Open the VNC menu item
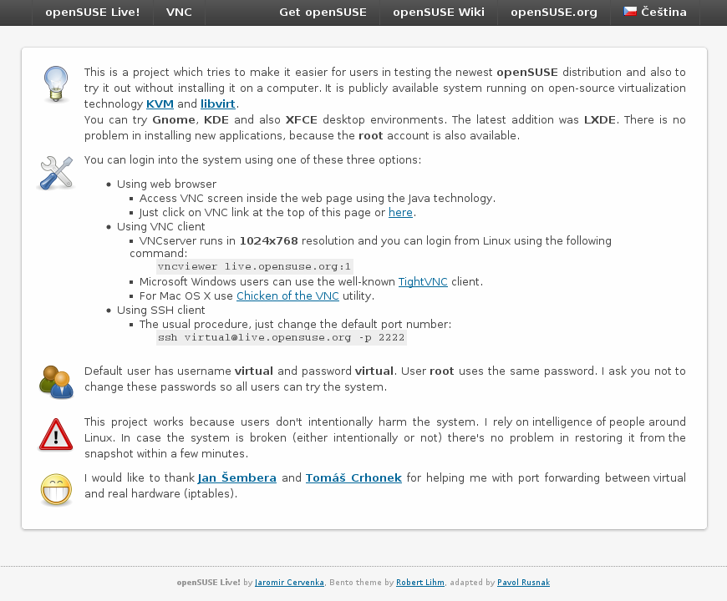Screen dimensions: 727x601 point(179,13)
